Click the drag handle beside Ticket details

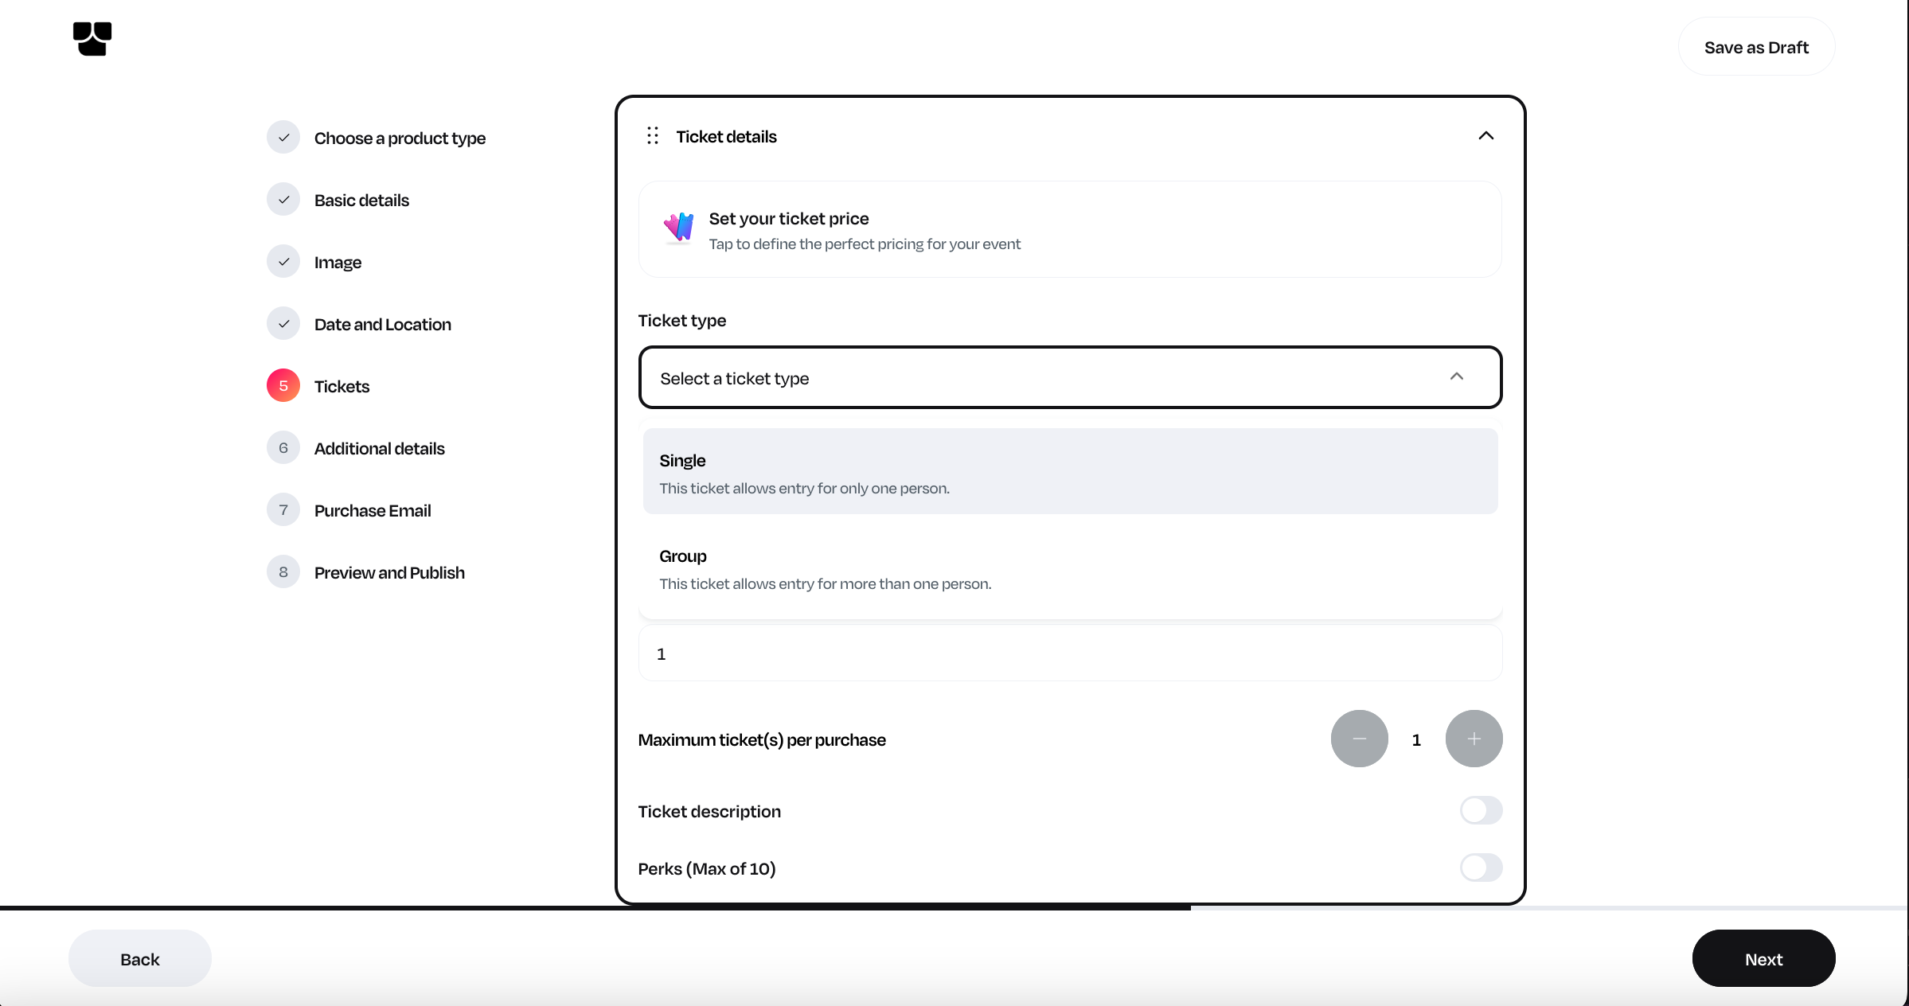(653, 136)
